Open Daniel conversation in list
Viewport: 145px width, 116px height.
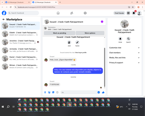(20, 58)
